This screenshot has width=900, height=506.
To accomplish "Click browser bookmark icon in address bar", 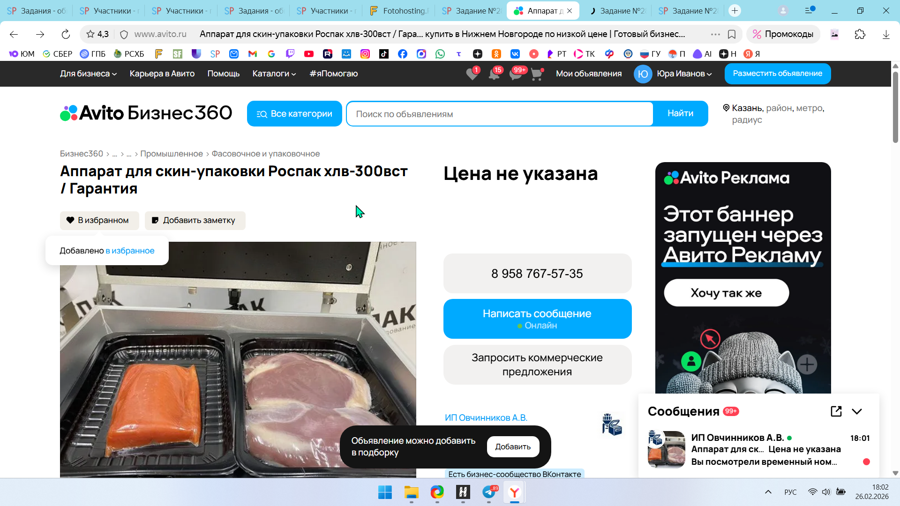I will click(x=732, y=34).
